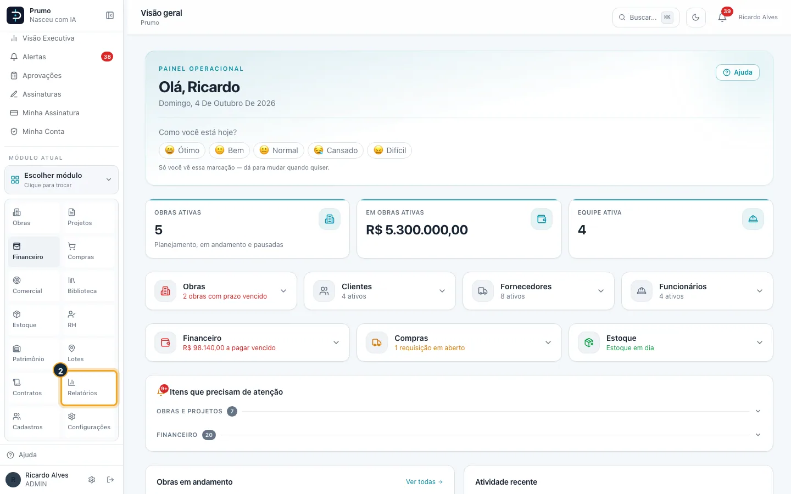The height and width of the screenshot is (494, 791).
Task: Expand the Financeiro summary card
Action: coord(247,343)
